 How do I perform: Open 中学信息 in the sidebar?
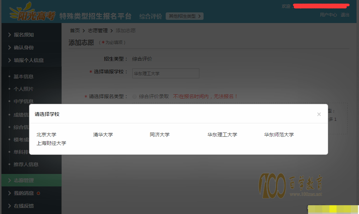pyautogui.click(x=23, y=101)
